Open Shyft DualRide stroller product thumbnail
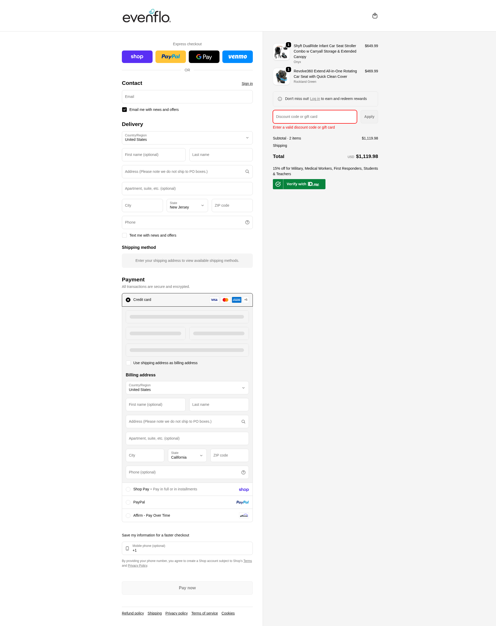The height and width of the screenshot is (626, 496). (x=281, y=52)
